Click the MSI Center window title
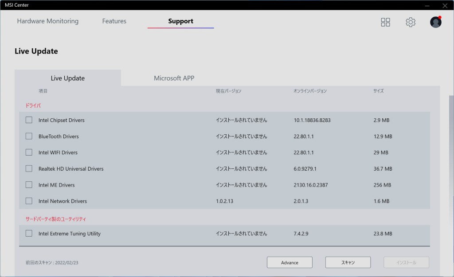 [17, 5]
